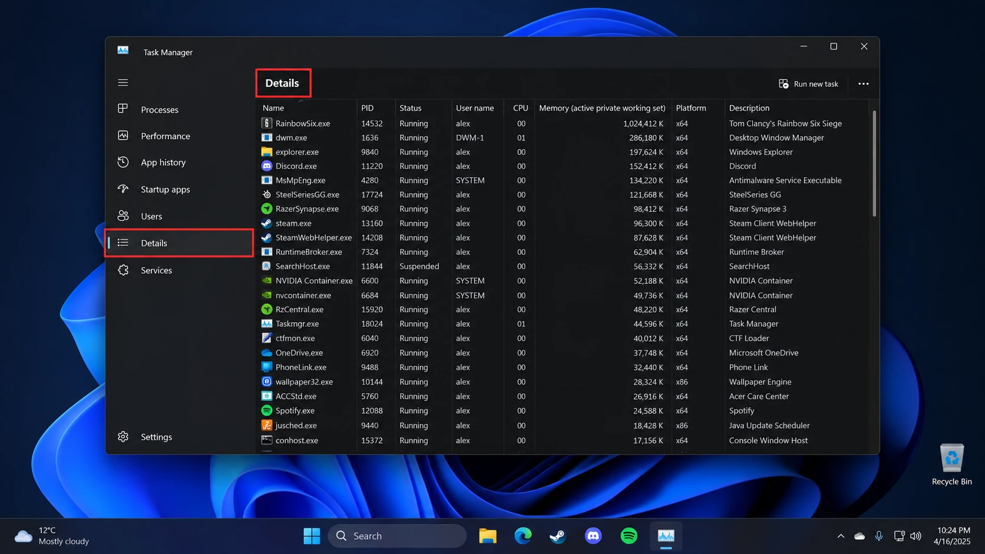
Task: Click the OneDrive.exe cloud icon
Action: pos(266,353)
